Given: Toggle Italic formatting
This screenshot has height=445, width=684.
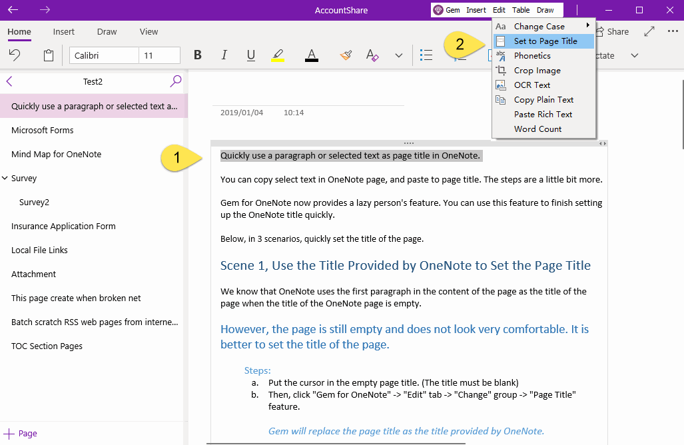Looking at the screenshot, I should 224,55.
